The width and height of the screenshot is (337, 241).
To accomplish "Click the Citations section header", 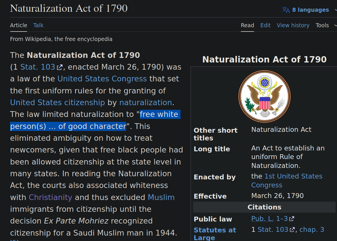I will pos(264,207).
